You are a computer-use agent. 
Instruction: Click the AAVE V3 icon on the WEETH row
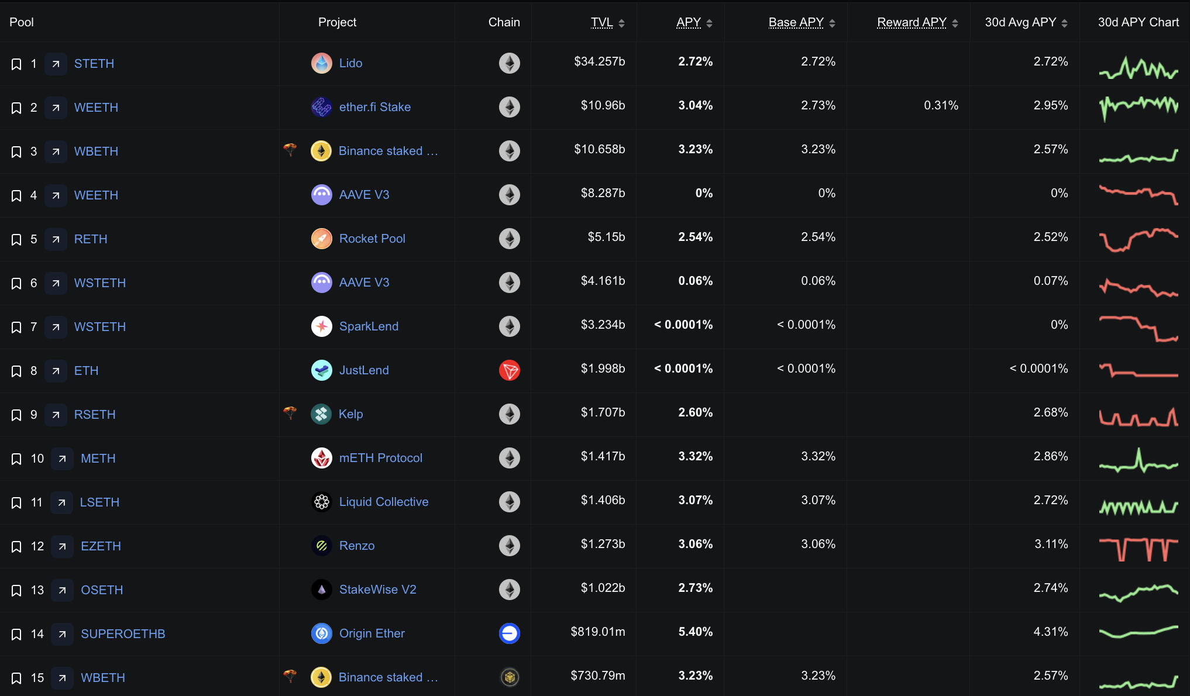(x=322, y=194)
